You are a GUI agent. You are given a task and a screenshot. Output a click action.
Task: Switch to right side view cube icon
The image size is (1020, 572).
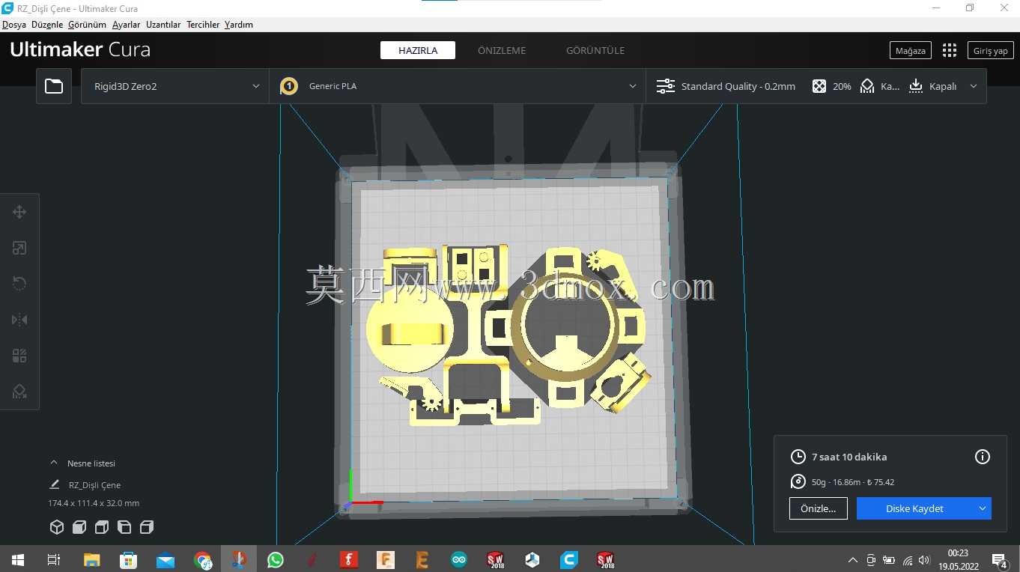(147, 527)
